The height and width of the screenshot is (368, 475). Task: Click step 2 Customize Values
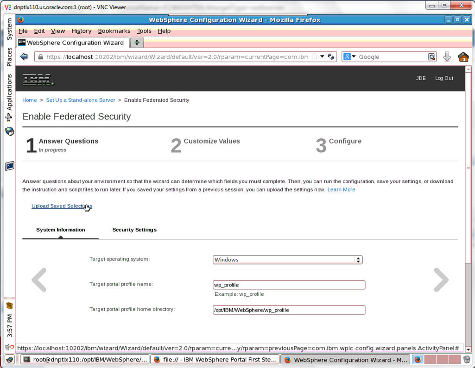(x=205, y=145)
